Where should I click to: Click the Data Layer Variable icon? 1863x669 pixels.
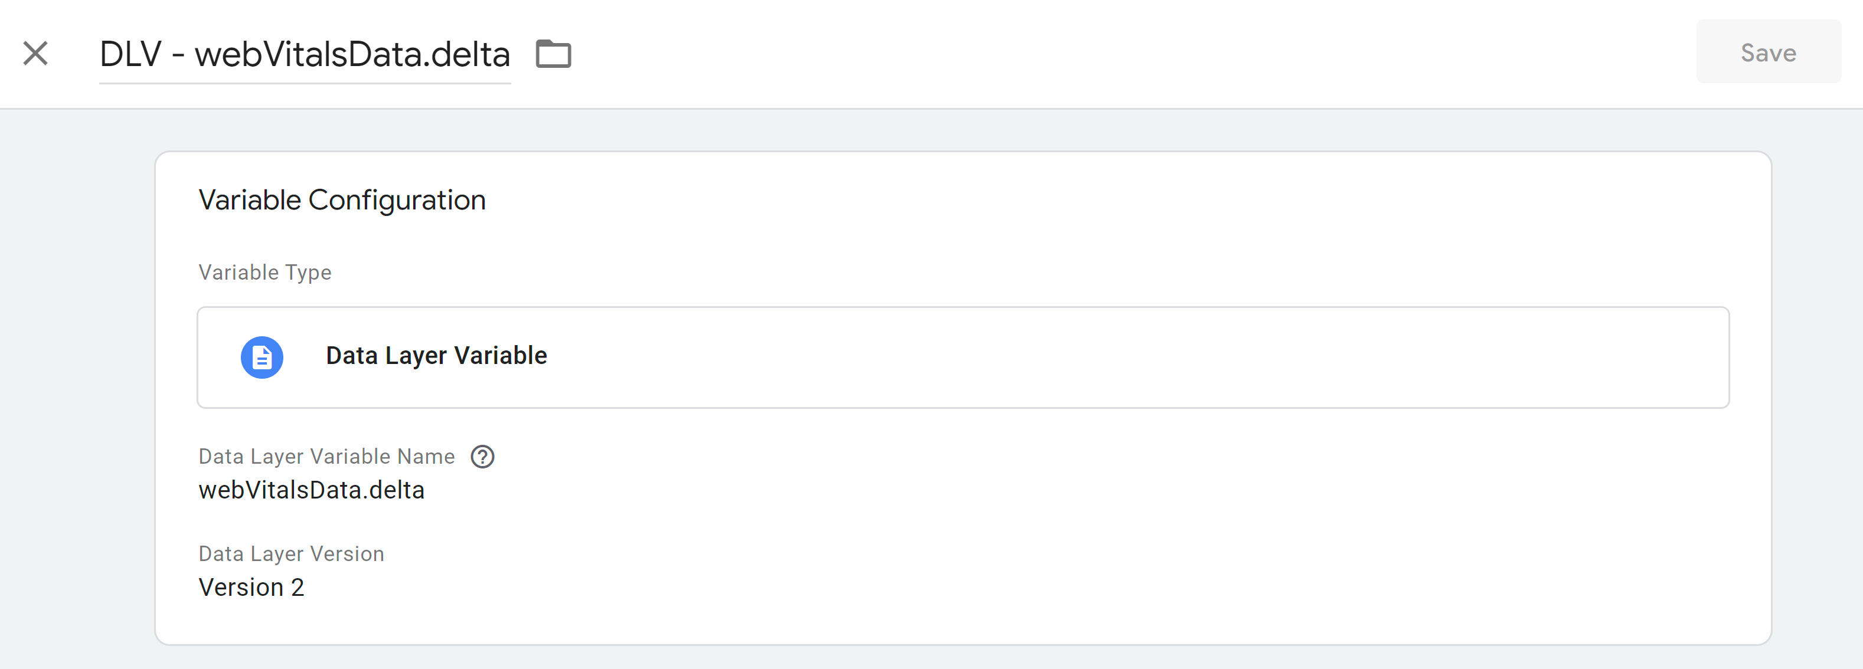coord(264,354)
